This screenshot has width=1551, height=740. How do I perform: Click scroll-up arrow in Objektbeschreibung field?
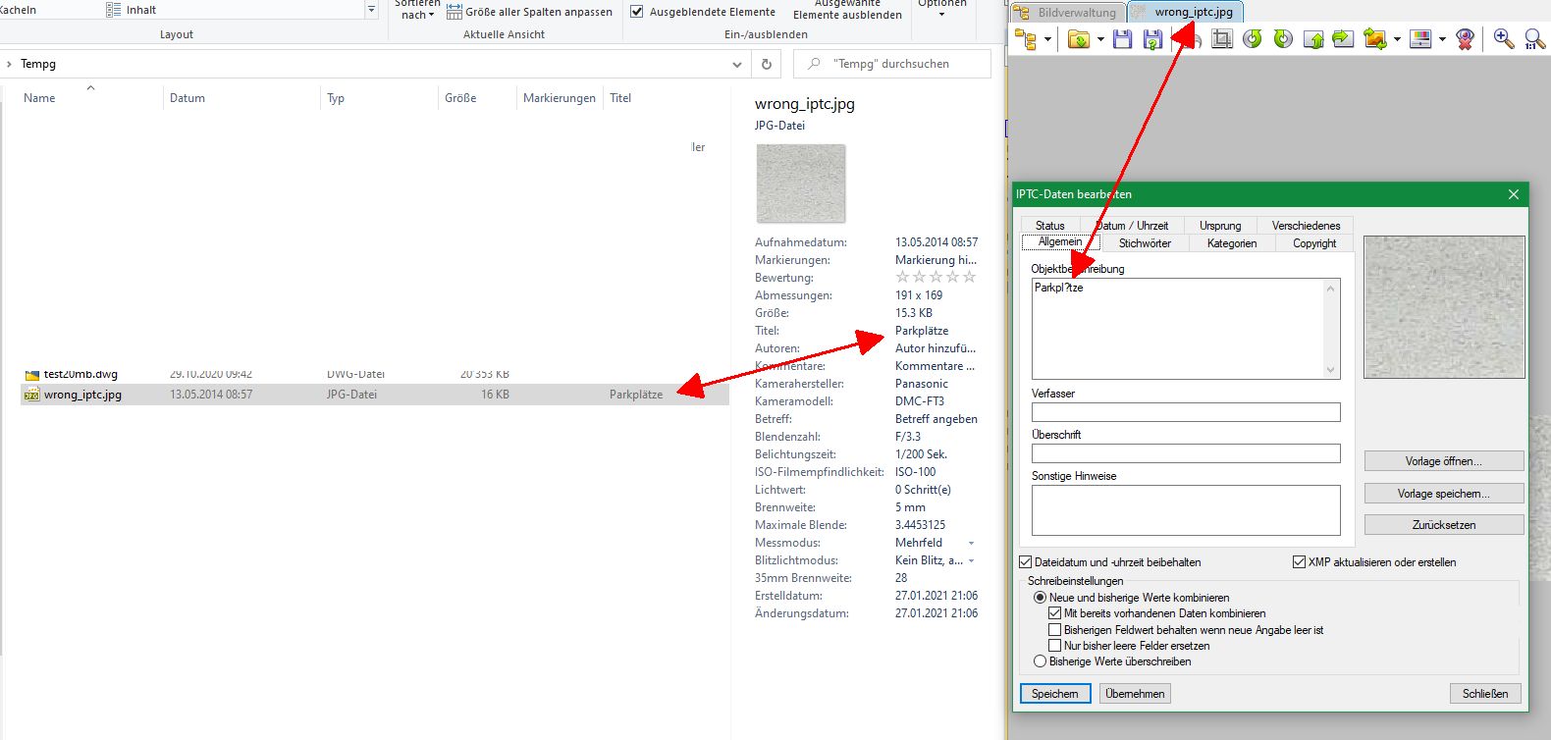click(1331, 289)
